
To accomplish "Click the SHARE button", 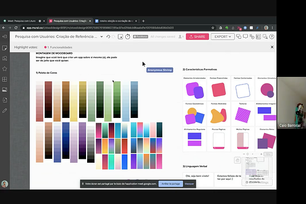I will 197,37.
